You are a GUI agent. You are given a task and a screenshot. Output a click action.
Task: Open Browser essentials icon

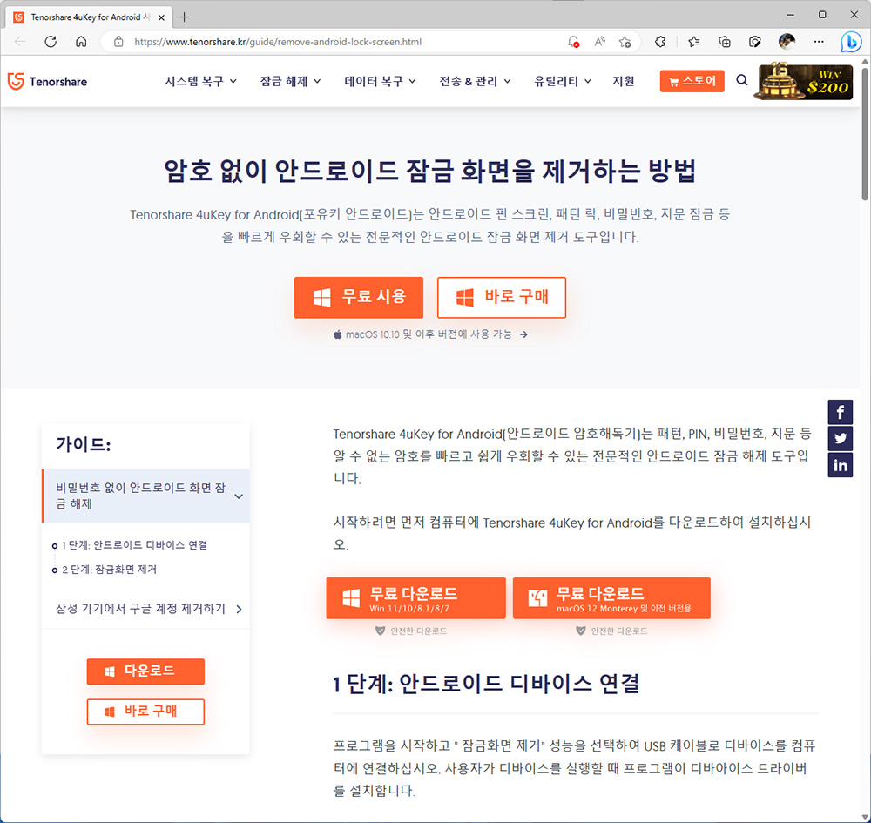click(x=755, y=42)
